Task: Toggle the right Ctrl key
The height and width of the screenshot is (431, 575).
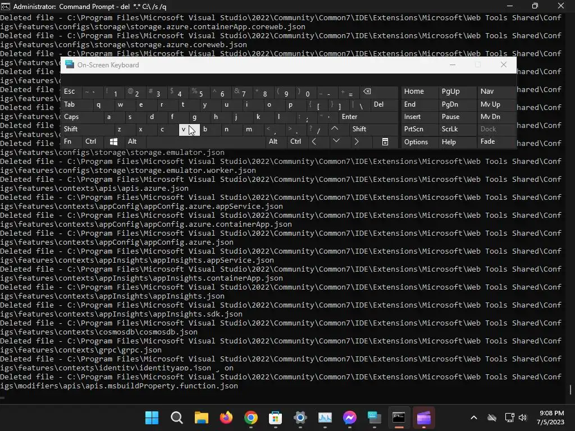Action: tap(297, 141)
